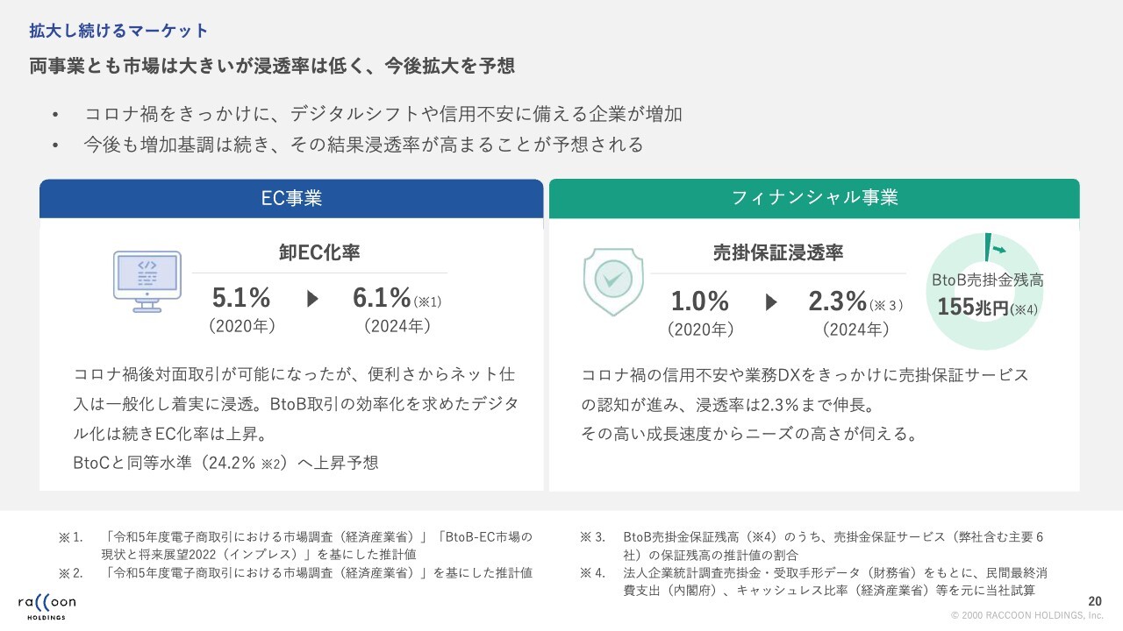The width and height of the screenshot is (1123, 631).
Task: Click the 卸EC化率 heading
Action: click(x=319, y=252)
